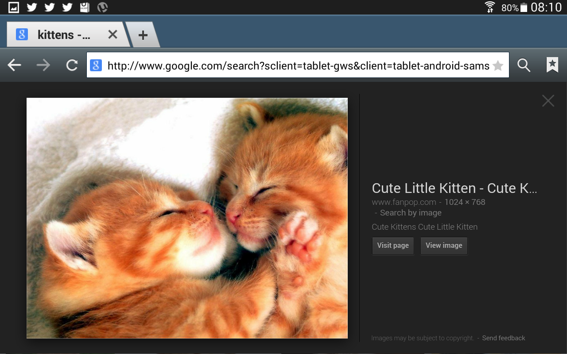The width and height of the screenshot is (567, 354).
Task: Reload the current page
Action: click(72, 65)
